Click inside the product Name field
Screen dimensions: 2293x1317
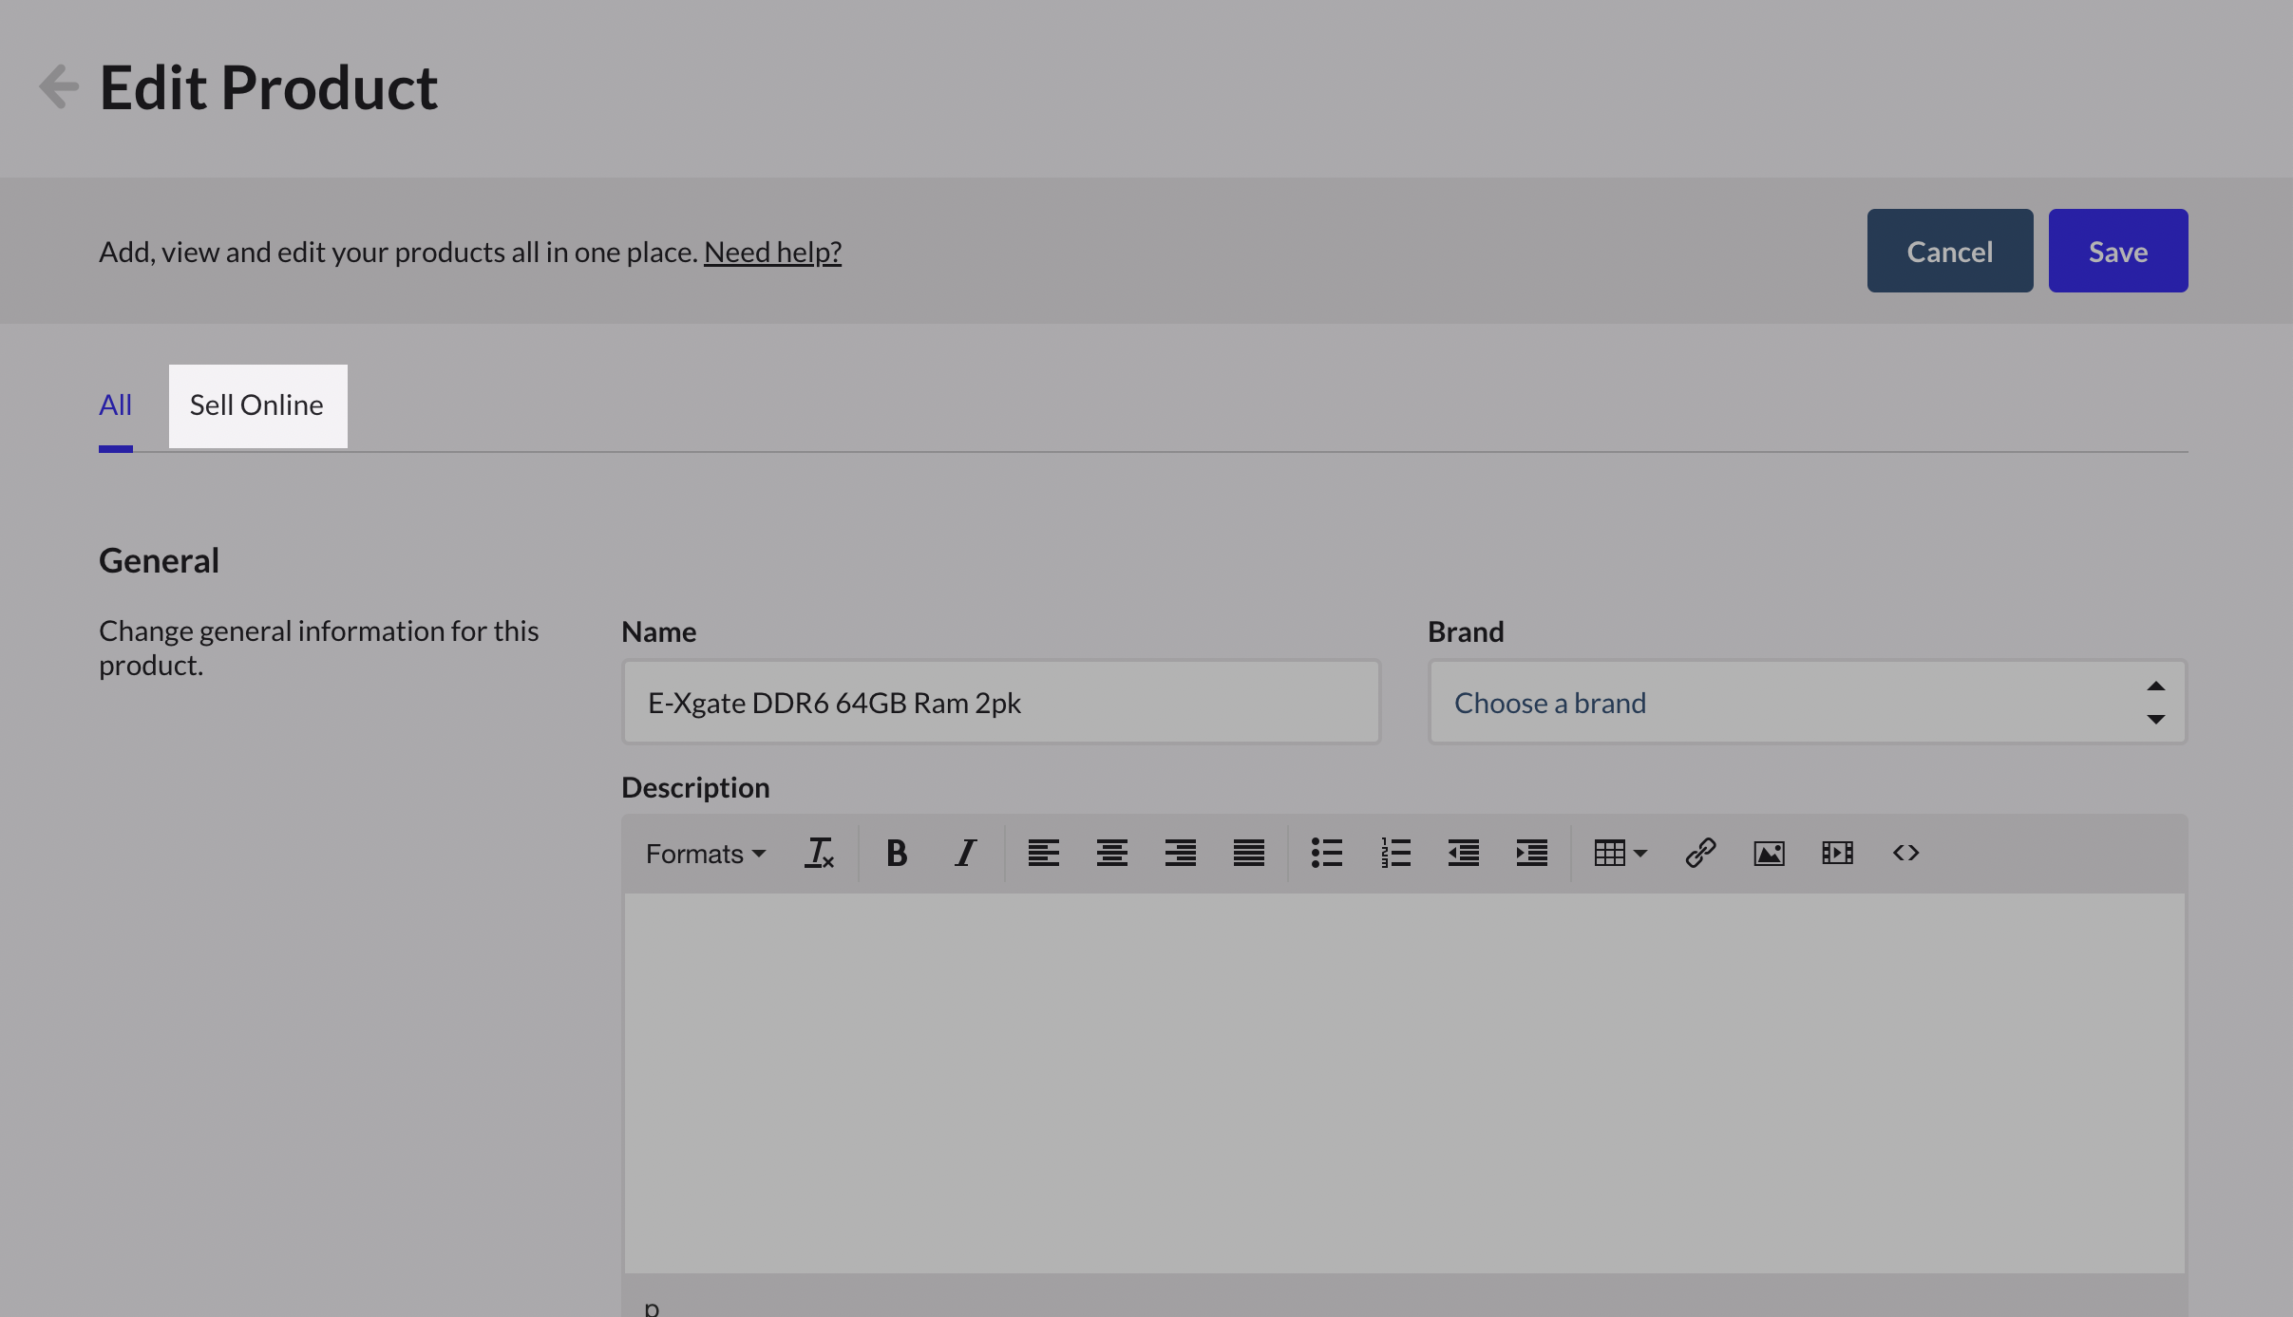1000,703
